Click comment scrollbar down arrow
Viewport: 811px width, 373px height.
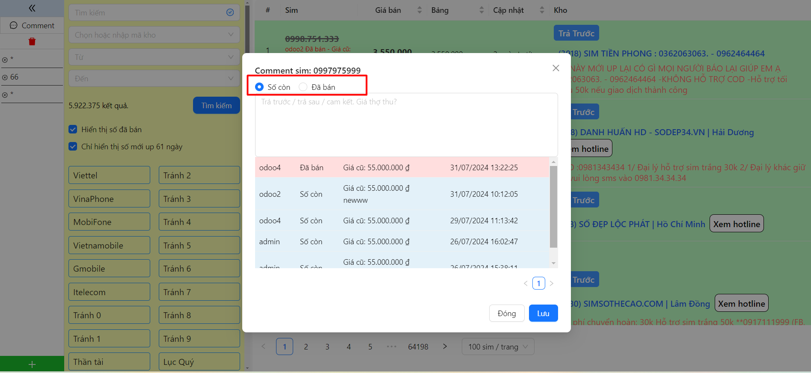[553, 263]
